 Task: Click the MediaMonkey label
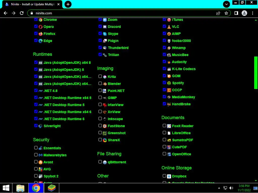(183, 97)
